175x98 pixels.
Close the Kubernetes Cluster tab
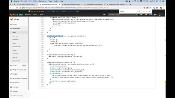(x=127, y=4)
